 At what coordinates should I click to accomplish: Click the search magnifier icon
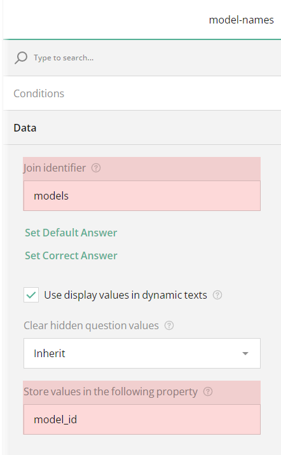click(21, 58)
